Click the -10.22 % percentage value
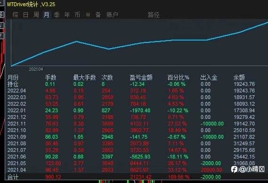This screenshot has height=183, width=268. point(178,110)
